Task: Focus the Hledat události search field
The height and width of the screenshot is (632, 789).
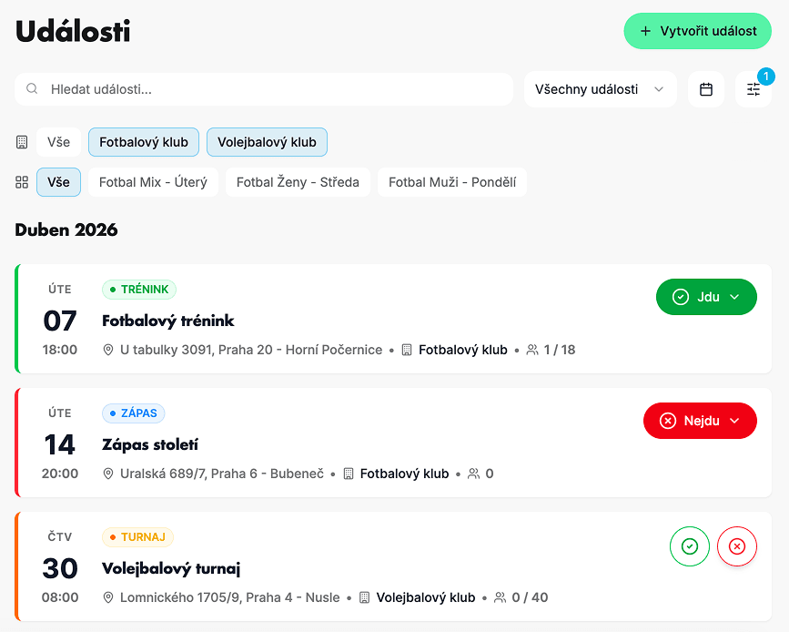Action: pos(273,89)
